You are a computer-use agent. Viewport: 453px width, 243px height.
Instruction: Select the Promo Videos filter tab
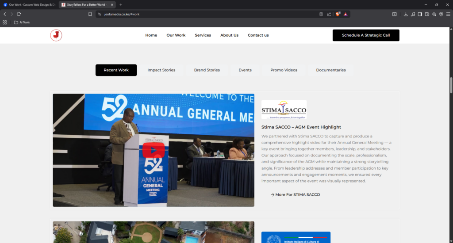click(x=284, y=70)
